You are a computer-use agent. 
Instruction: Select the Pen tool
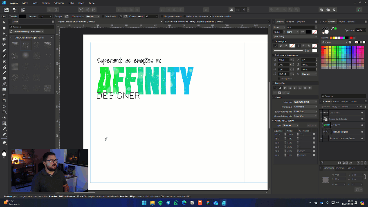coord(4,50)
